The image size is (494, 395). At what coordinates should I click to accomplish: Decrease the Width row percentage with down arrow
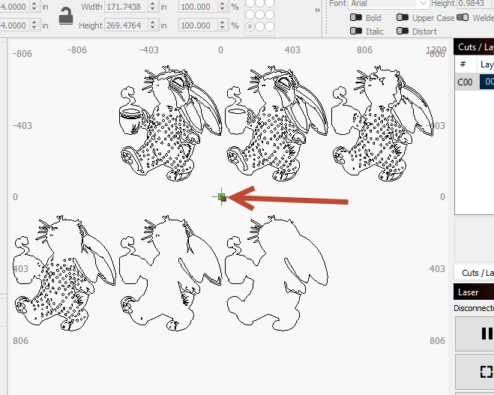point(223,10)
